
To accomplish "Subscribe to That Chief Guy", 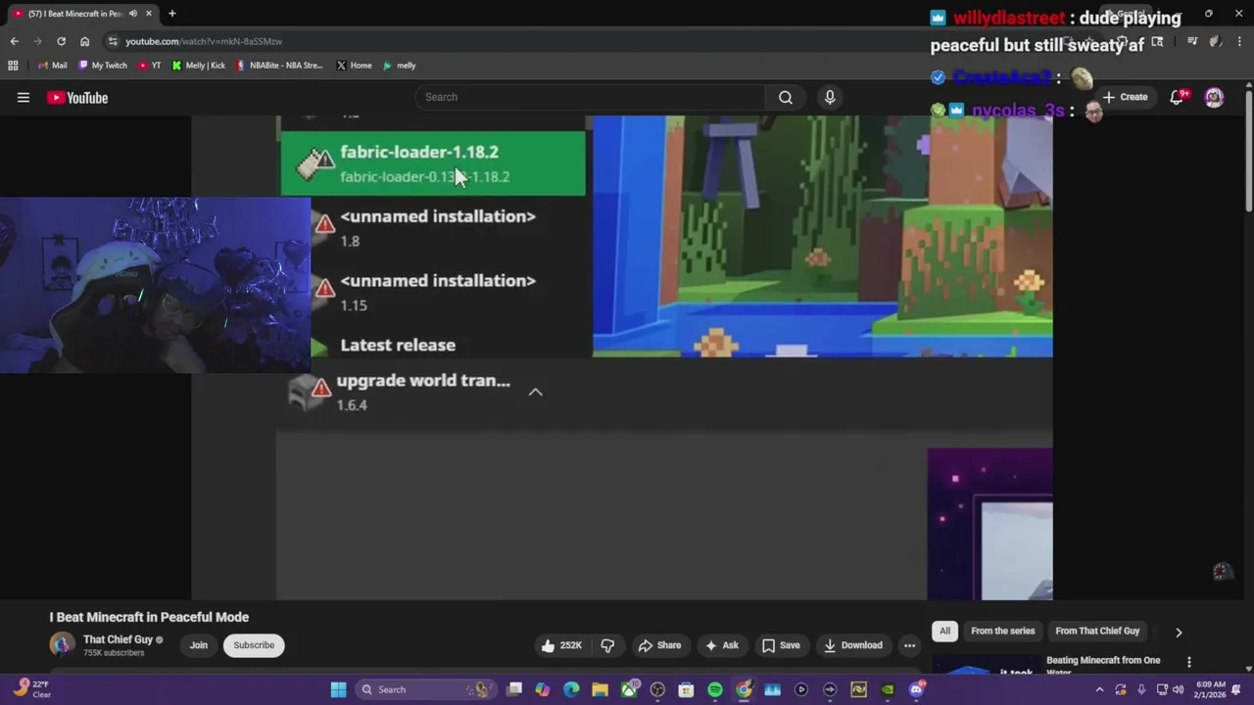I will click(x=254, y=645).
